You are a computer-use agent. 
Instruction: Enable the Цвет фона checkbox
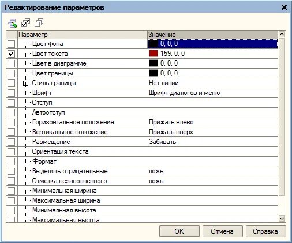(x=11, y=44)
